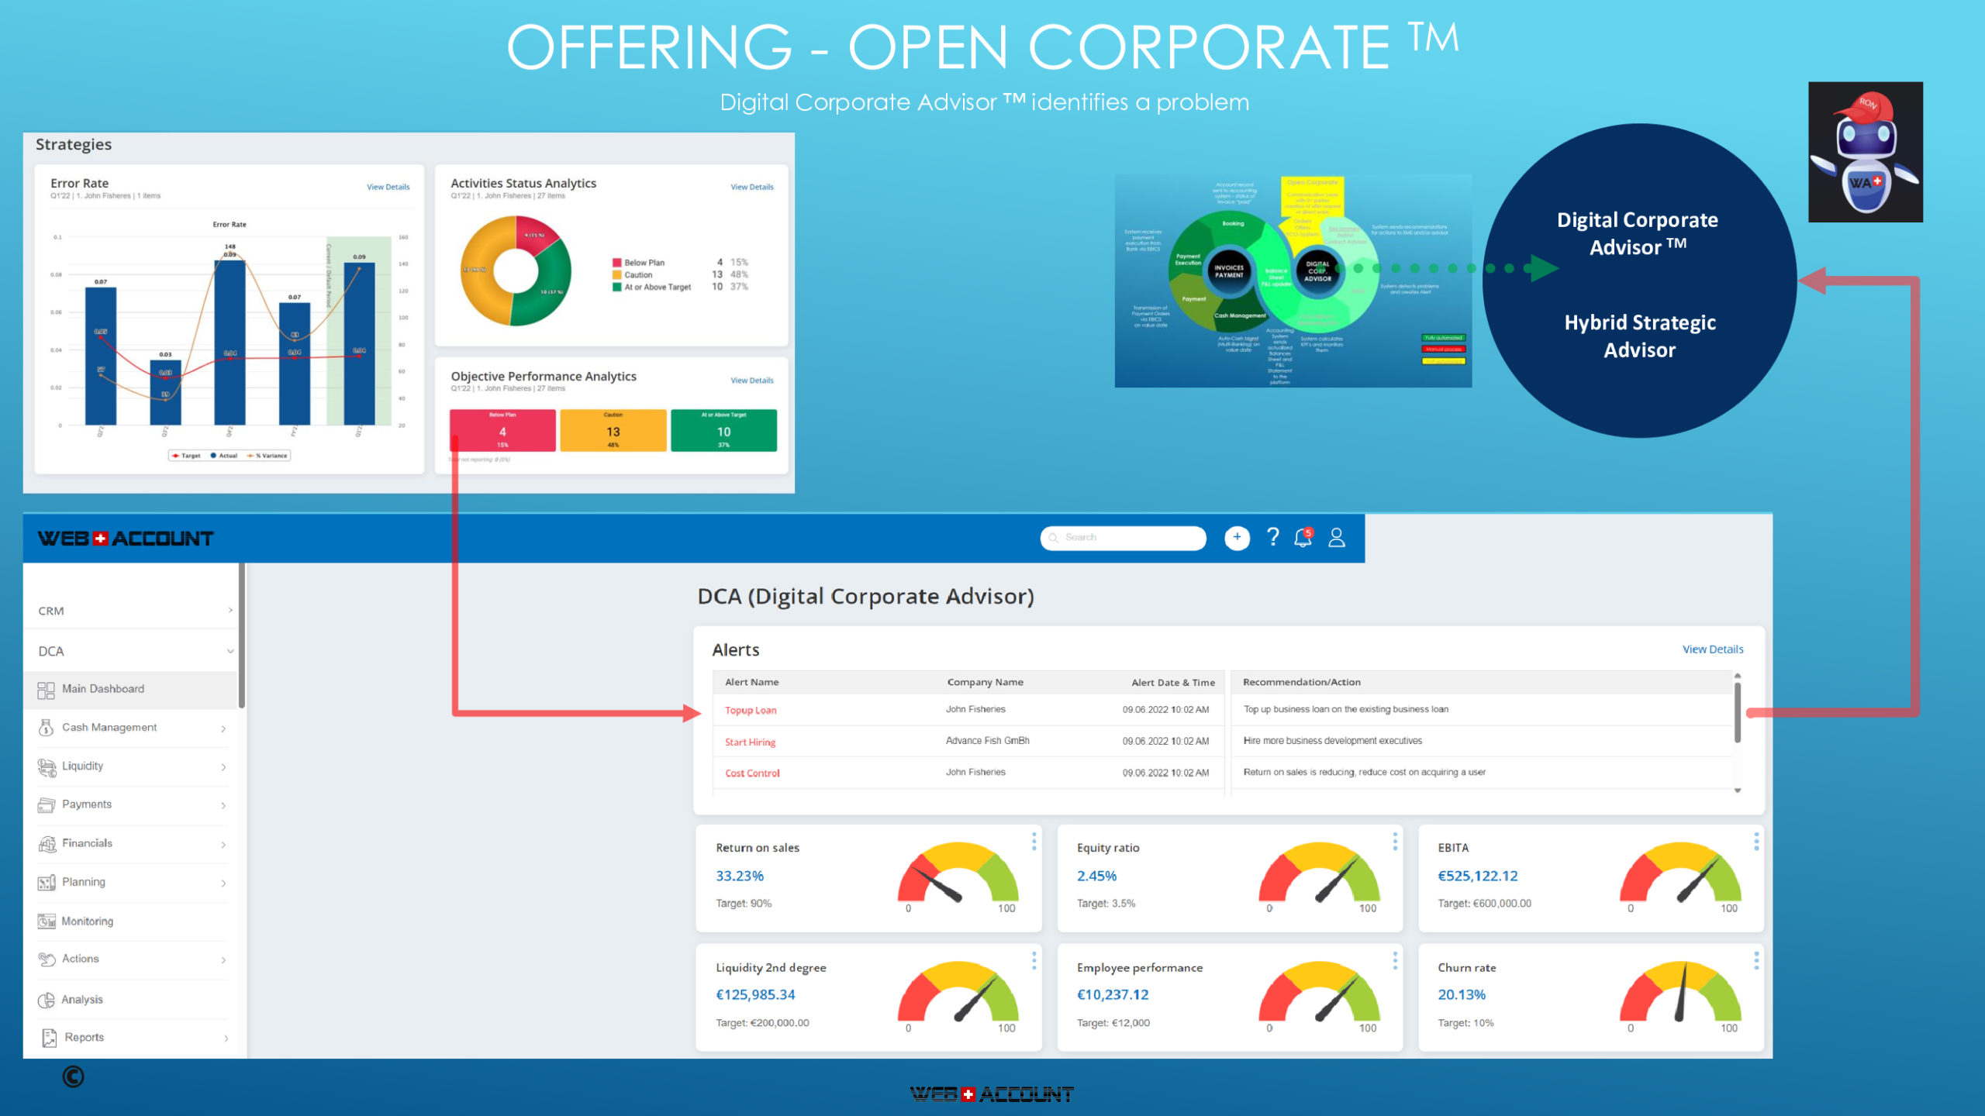The width and height of the screenshot is (1985, 1116).
Task: Expand the CRM menu chevron
Action: point(230,611)
